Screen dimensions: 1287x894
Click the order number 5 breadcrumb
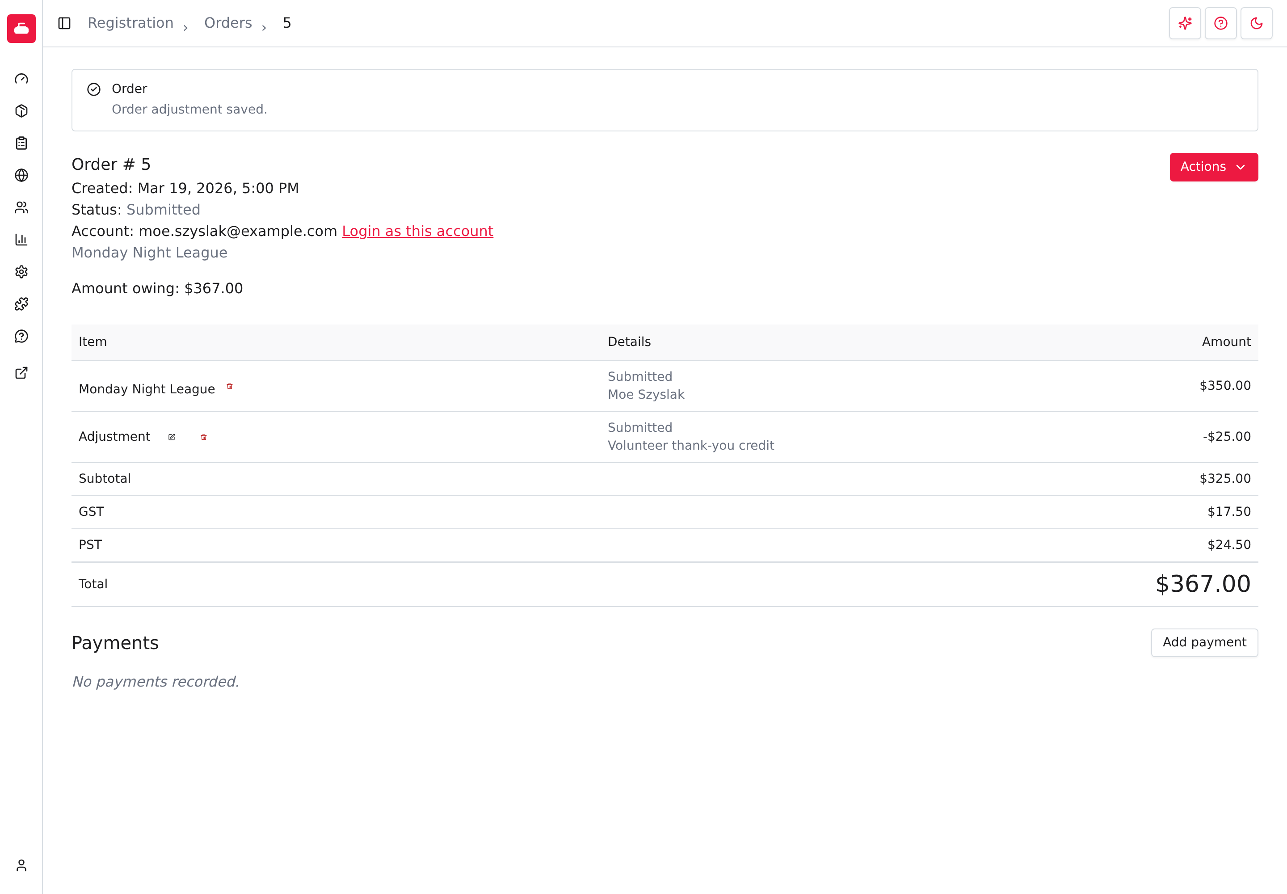tap(287, 23)
